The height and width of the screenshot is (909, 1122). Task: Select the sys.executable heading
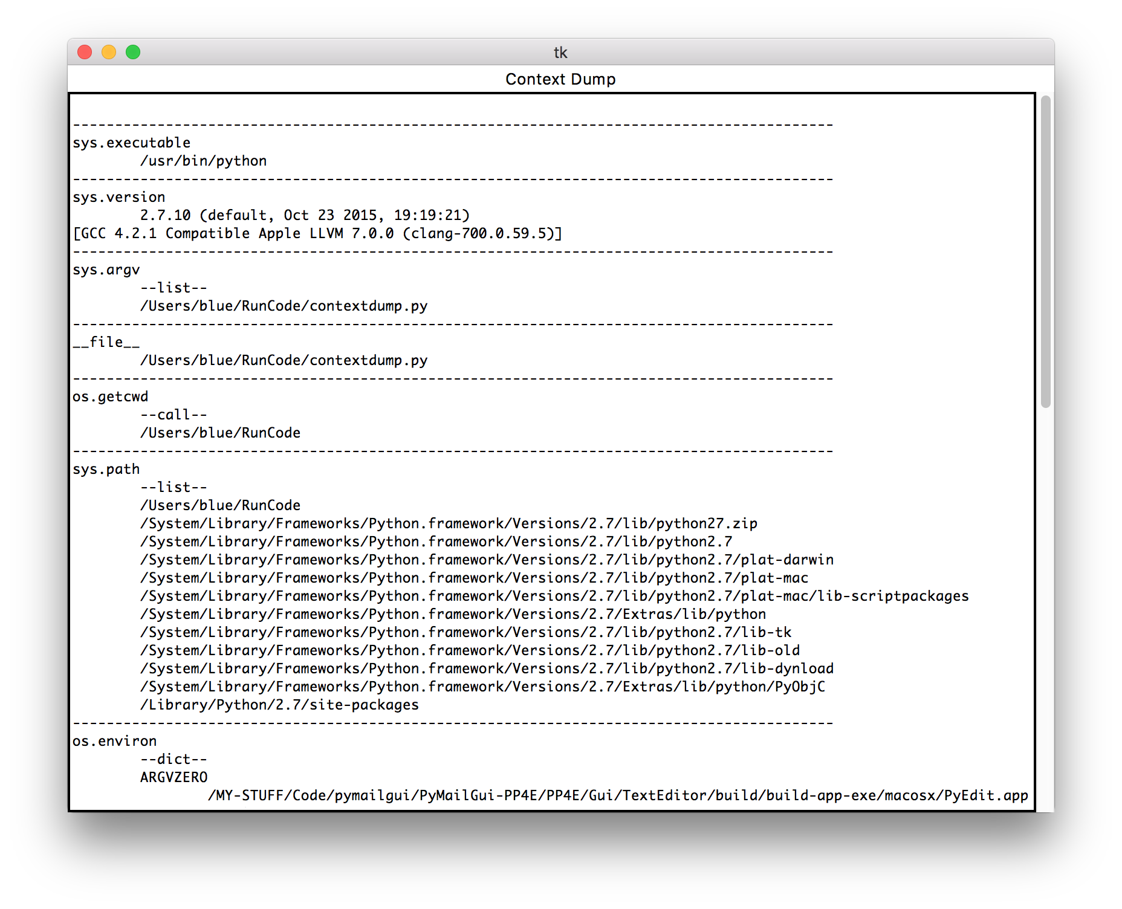tap(131, 142)
